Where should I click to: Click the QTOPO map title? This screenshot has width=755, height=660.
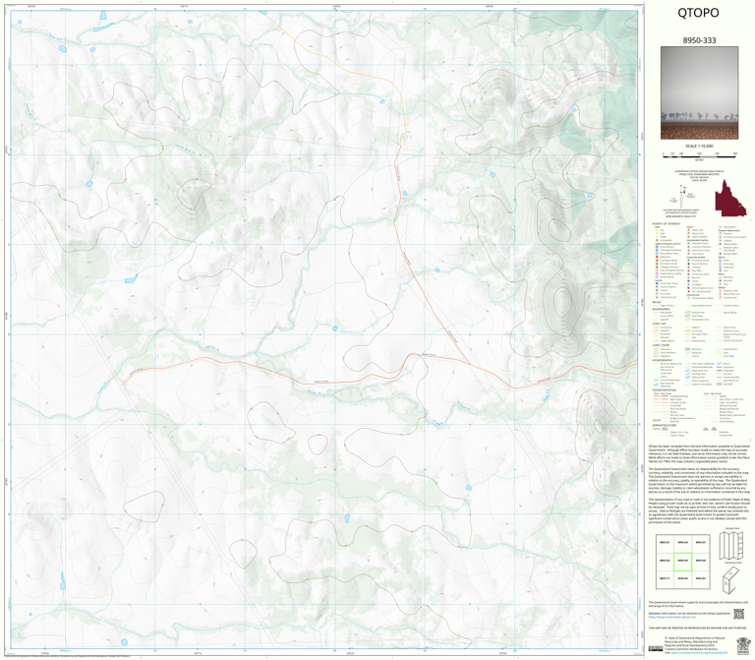point(698,13)
